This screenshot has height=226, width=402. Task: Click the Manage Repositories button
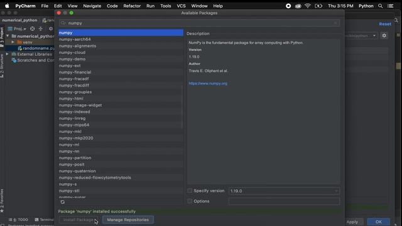[128, 220]
